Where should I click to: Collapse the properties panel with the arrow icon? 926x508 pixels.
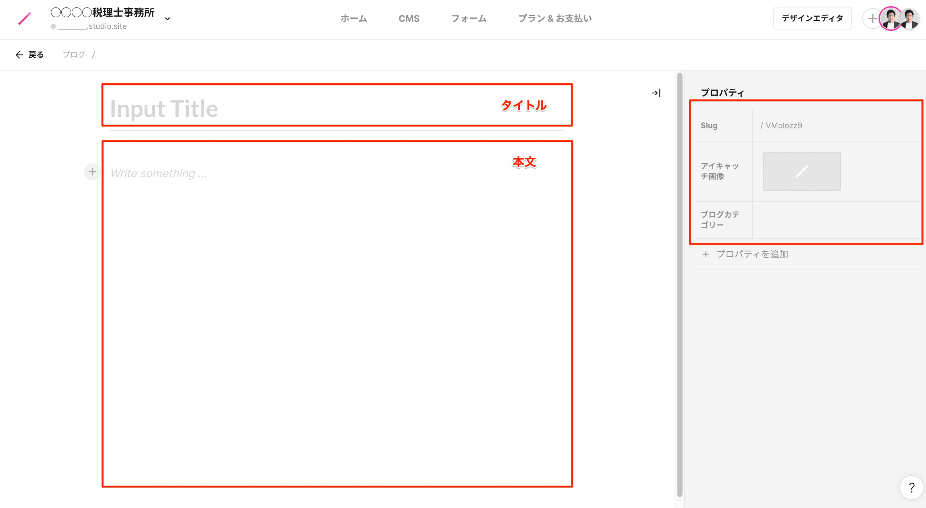tap(656, 93)
